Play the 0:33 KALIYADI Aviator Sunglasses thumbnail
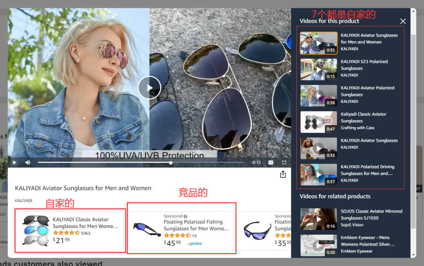The width and height of the screenshot is (424, 266). click(318, 148)
